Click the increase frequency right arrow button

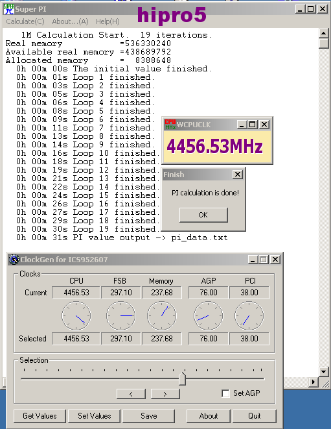click(165, 394)
